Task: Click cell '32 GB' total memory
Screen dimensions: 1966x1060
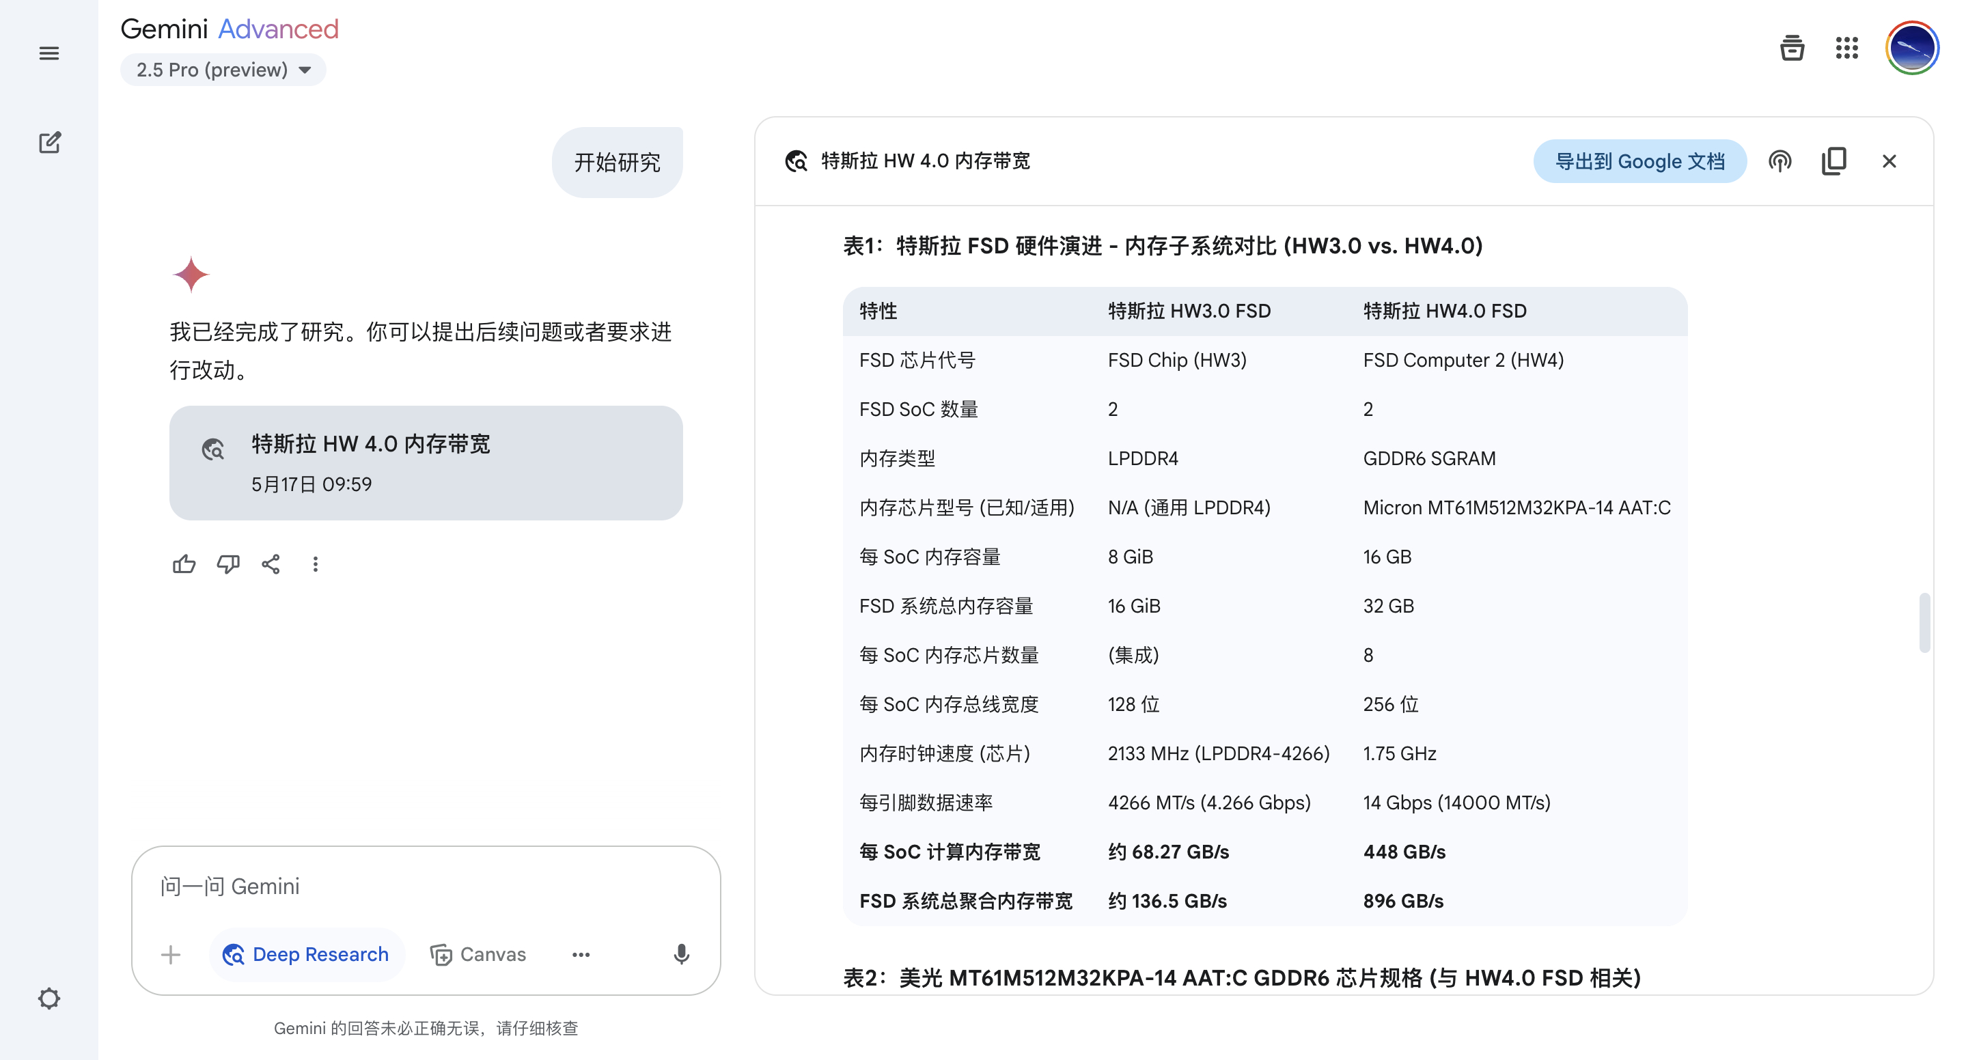Action: (x=1388, y=606)
